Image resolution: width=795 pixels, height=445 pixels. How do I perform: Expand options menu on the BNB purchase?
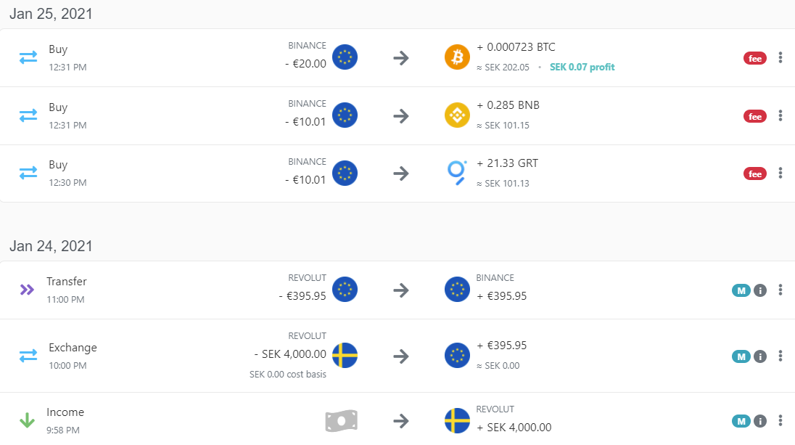[x=780, y=115]
